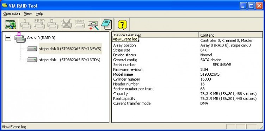Click the View Event log status bar text
Image resolution: width=265 pixels, height=131 pixels.
14,127
